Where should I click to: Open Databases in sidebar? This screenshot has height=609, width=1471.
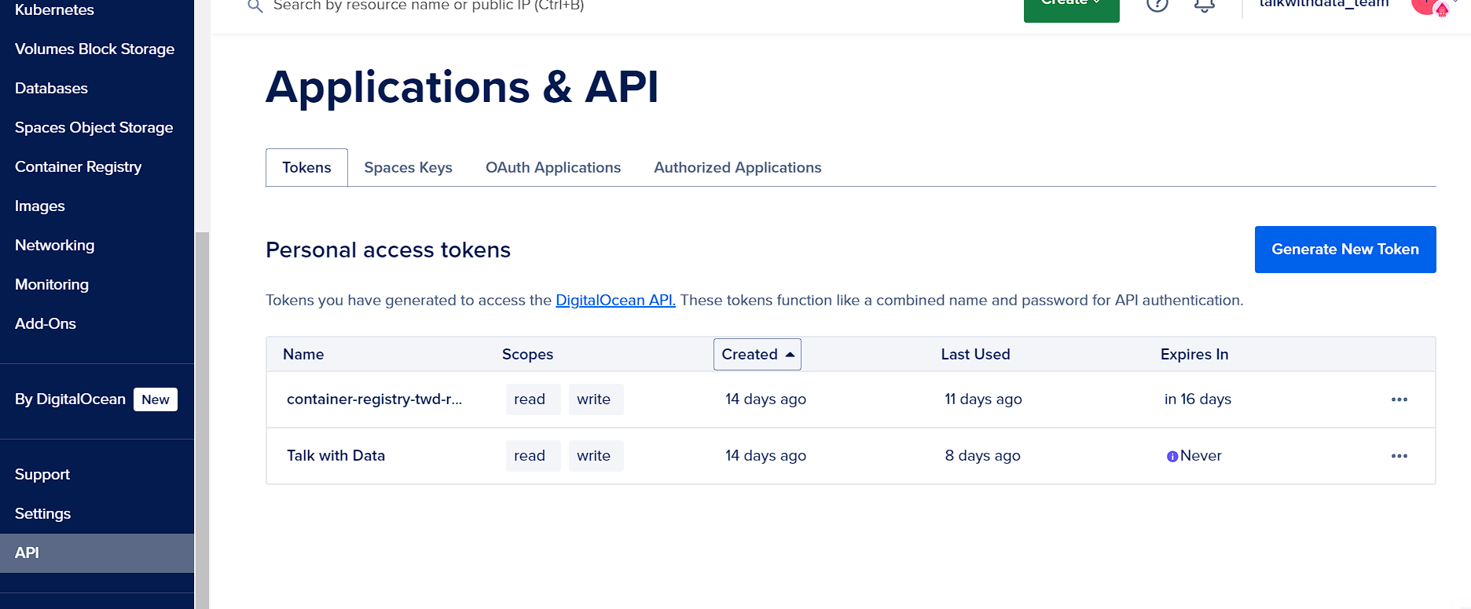click(x=51, y=88)
